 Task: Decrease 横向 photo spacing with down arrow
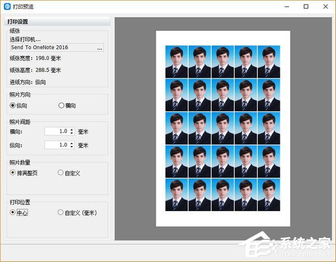coord(72,133)
